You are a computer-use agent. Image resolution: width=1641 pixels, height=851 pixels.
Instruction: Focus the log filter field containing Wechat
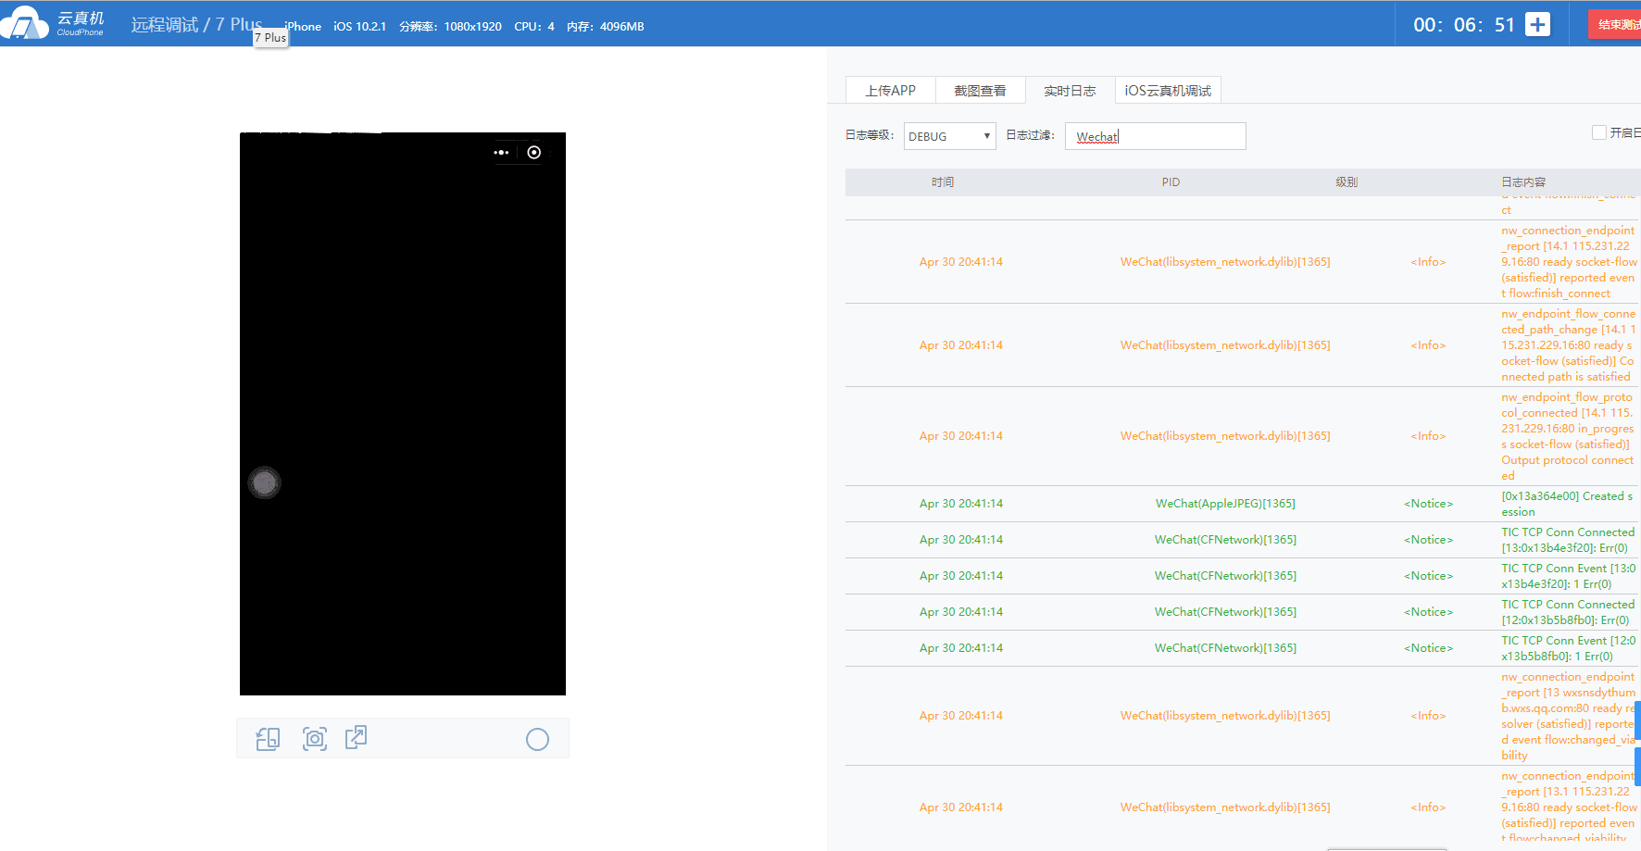[x=1155, y=136]
